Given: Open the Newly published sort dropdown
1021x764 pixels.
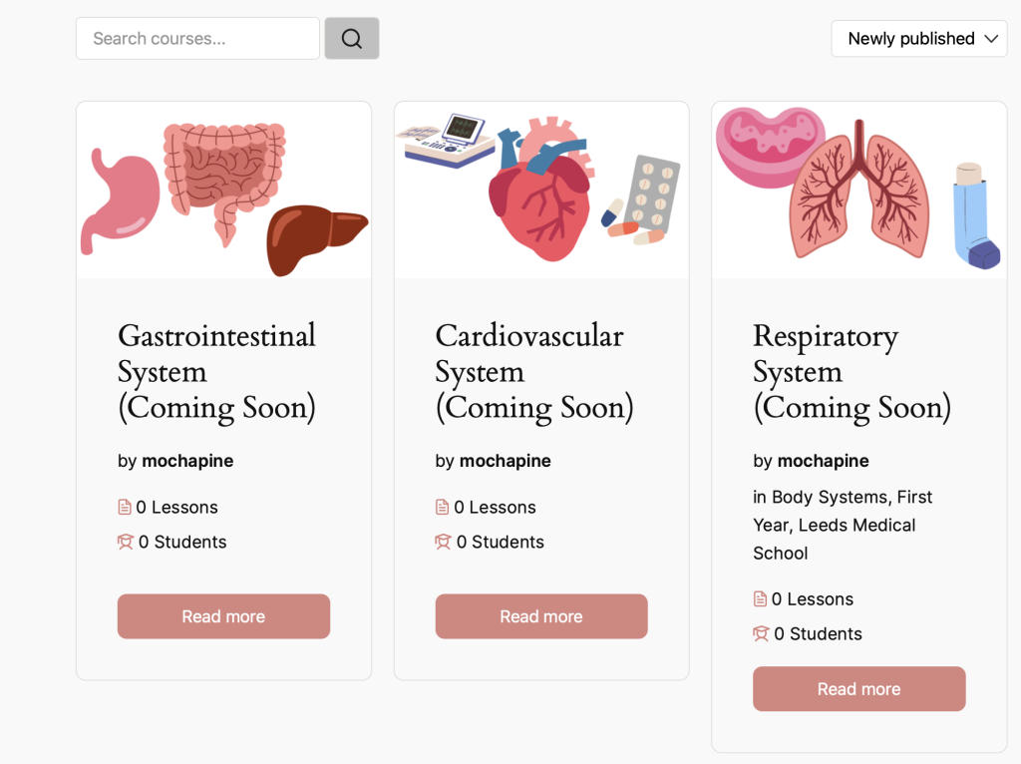Looking at the screenshot, I should tap(918, 39).
